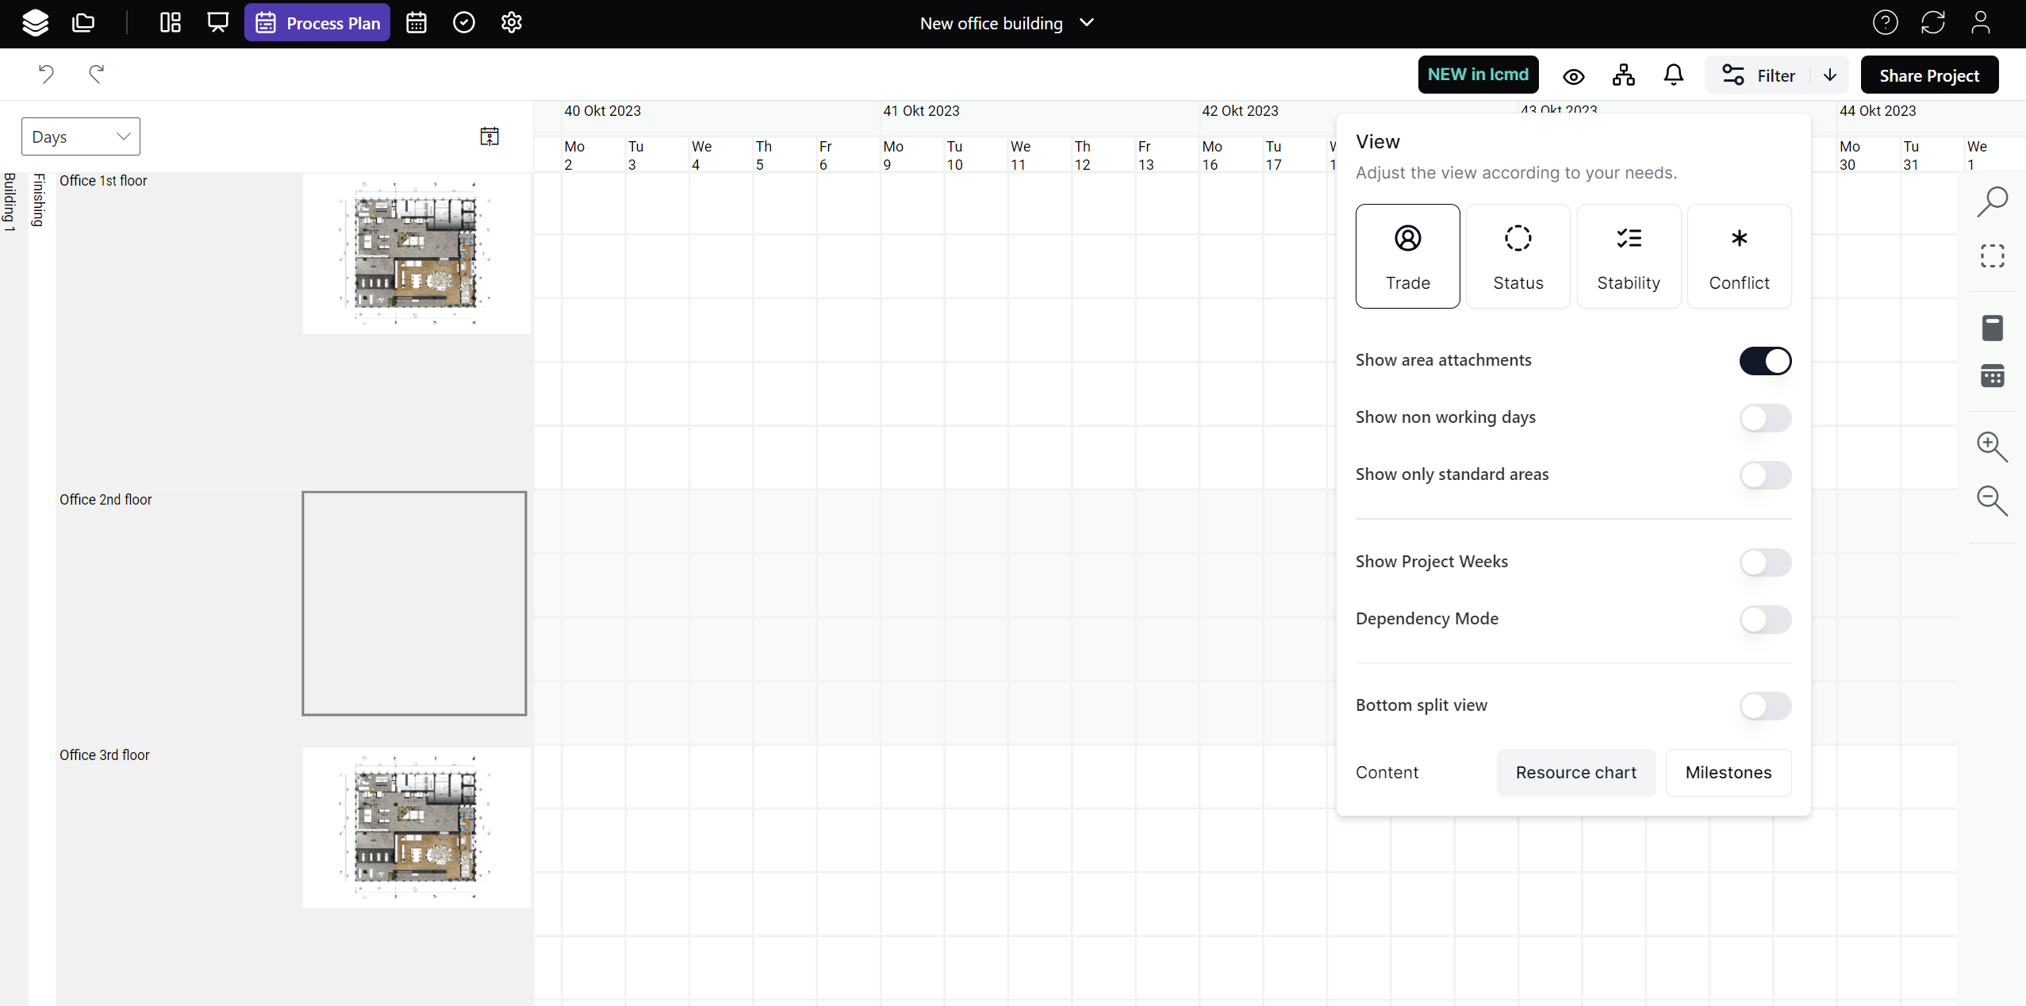Enable Dependency Mode switch
Viewport: 2026px width, 1006px height.
tap(1765, 620)
